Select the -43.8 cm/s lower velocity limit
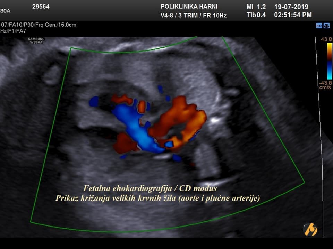 coord(326,83)
